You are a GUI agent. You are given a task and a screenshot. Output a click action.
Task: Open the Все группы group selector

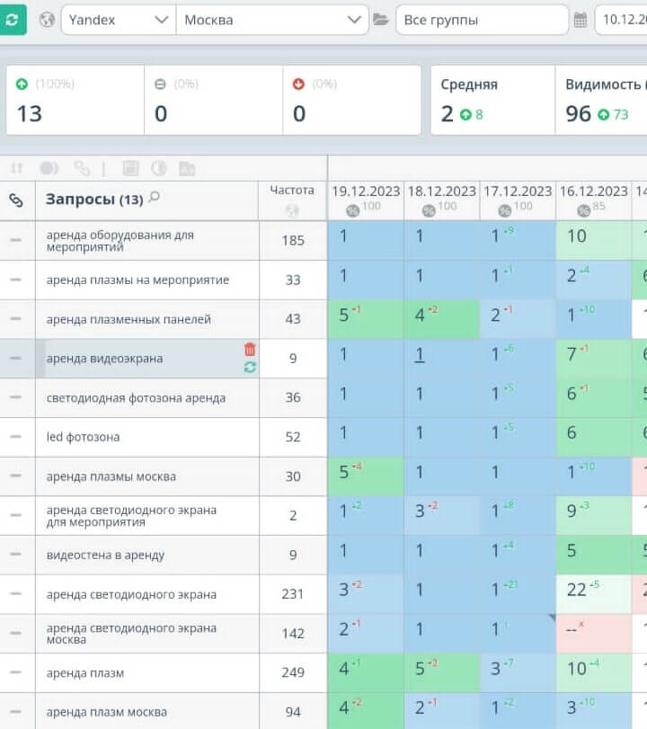[481, 20]
